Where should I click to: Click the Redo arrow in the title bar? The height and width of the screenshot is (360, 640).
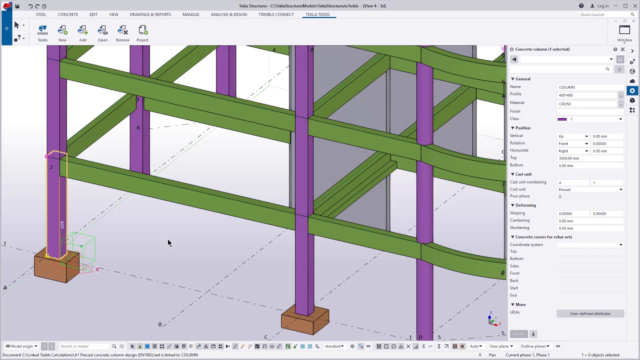(x=37, y=6)
